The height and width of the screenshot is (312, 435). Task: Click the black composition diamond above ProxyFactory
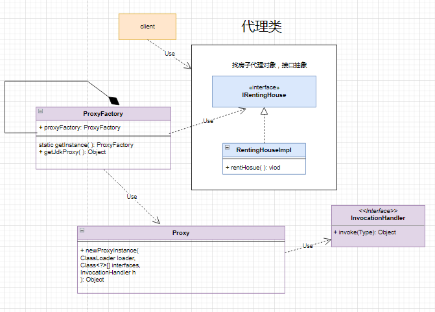(115, 100)
